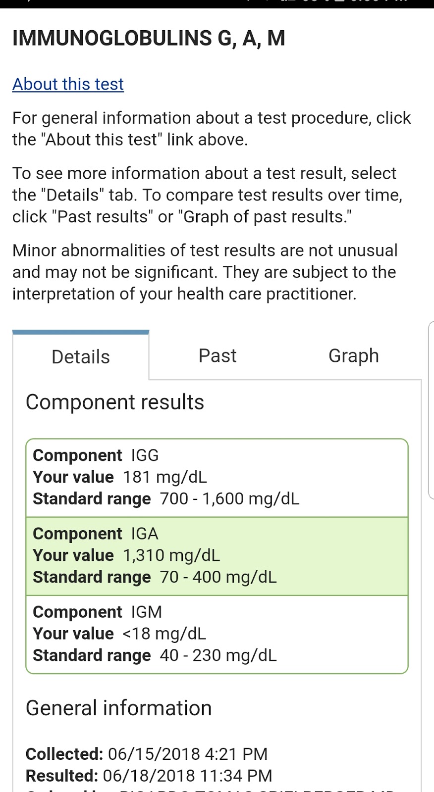Click IGM standard range 40 - 230 mg/dL
The height and width of the screenshot is (792, 434).
218,655
